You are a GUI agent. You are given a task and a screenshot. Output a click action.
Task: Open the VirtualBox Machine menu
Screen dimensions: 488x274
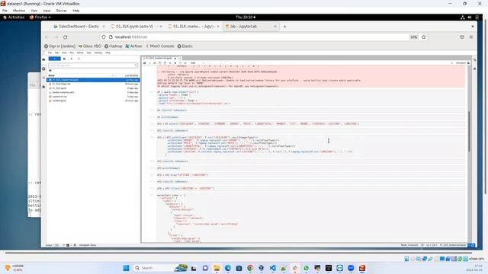[x=18, y=11]
